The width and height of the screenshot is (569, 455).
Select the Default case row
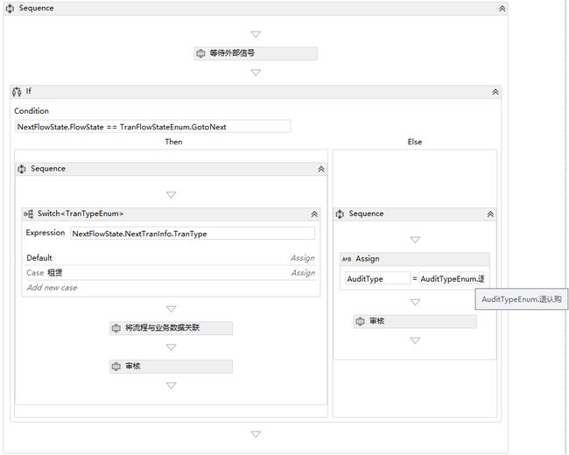click(x=171, y=258)
